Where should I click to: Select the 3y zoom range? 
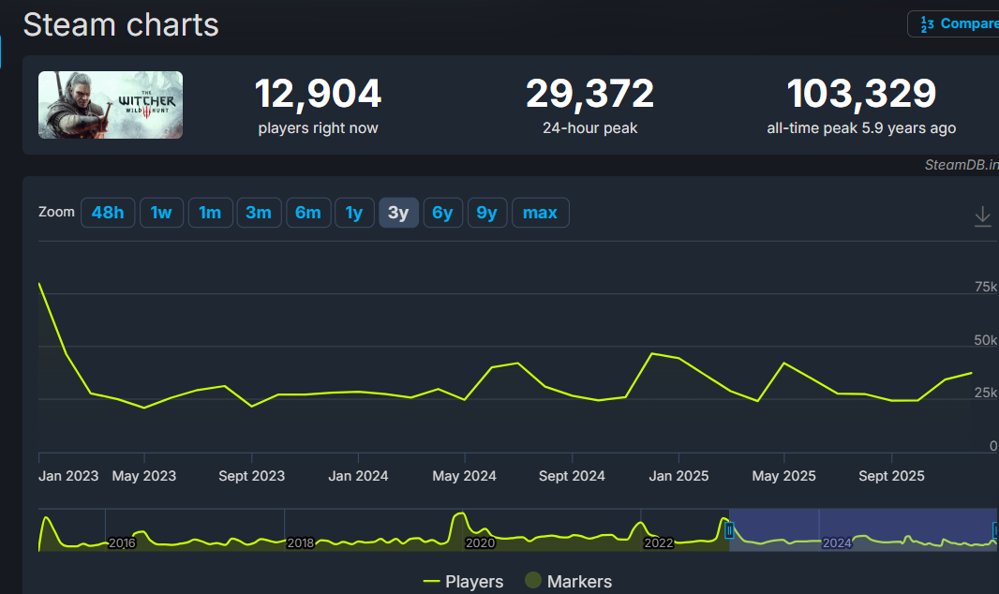pyautogui.click(x=398, y=213)
